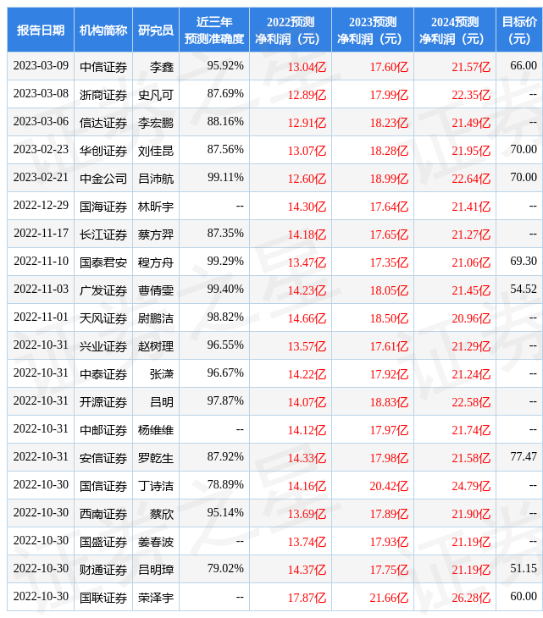Click 2023 profit value 18.23亿

[389, 123]
